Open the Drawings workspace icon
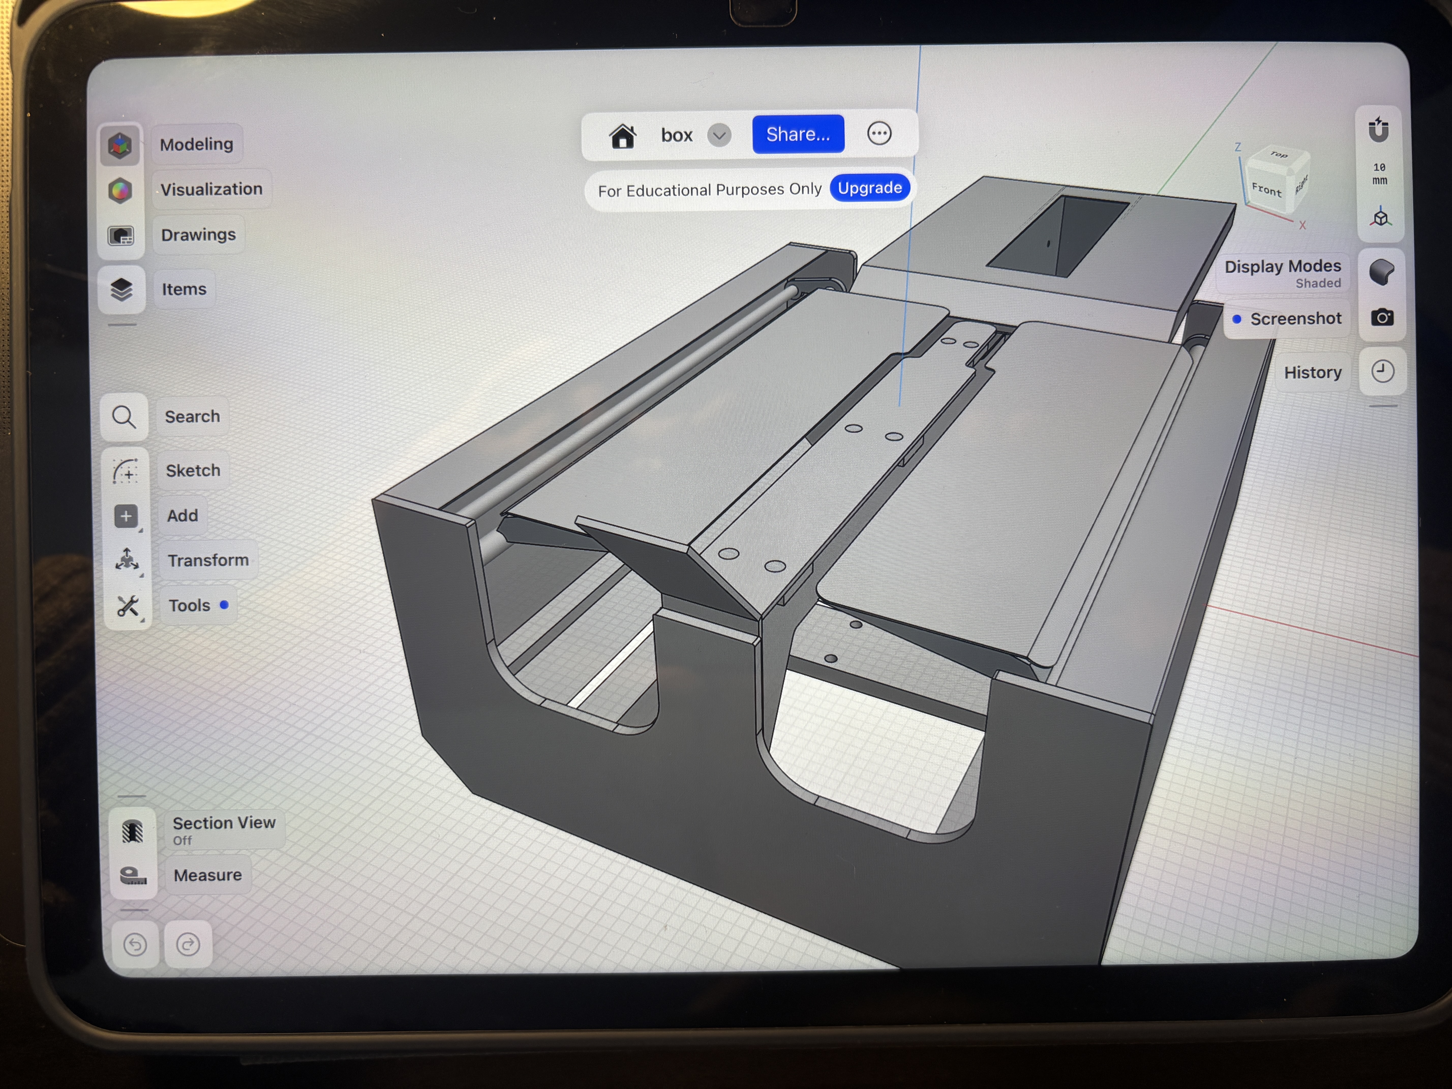 coord(121,236)
